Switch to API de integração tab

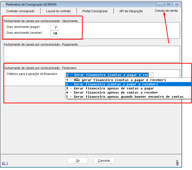pyautogui.click(x=131, y=11)
